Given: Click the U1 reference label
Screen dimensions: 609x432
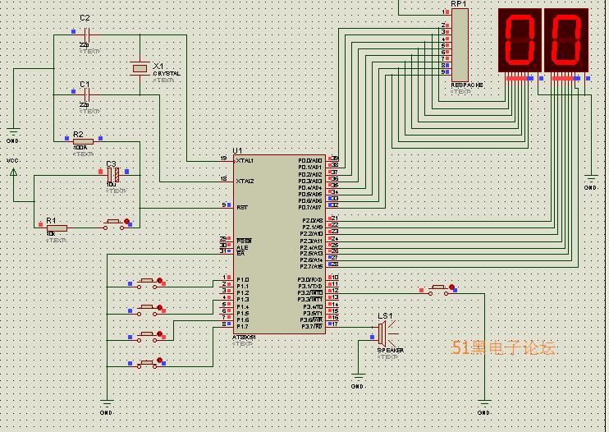Looking at the screenshot, I should pyautogui.click(x=237, y=150).
